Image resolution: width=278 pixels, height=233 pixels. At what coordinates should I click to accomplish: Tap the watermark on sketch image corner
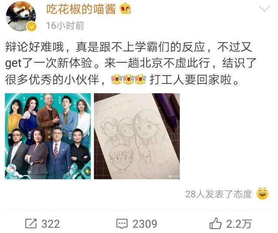[174, 176]
